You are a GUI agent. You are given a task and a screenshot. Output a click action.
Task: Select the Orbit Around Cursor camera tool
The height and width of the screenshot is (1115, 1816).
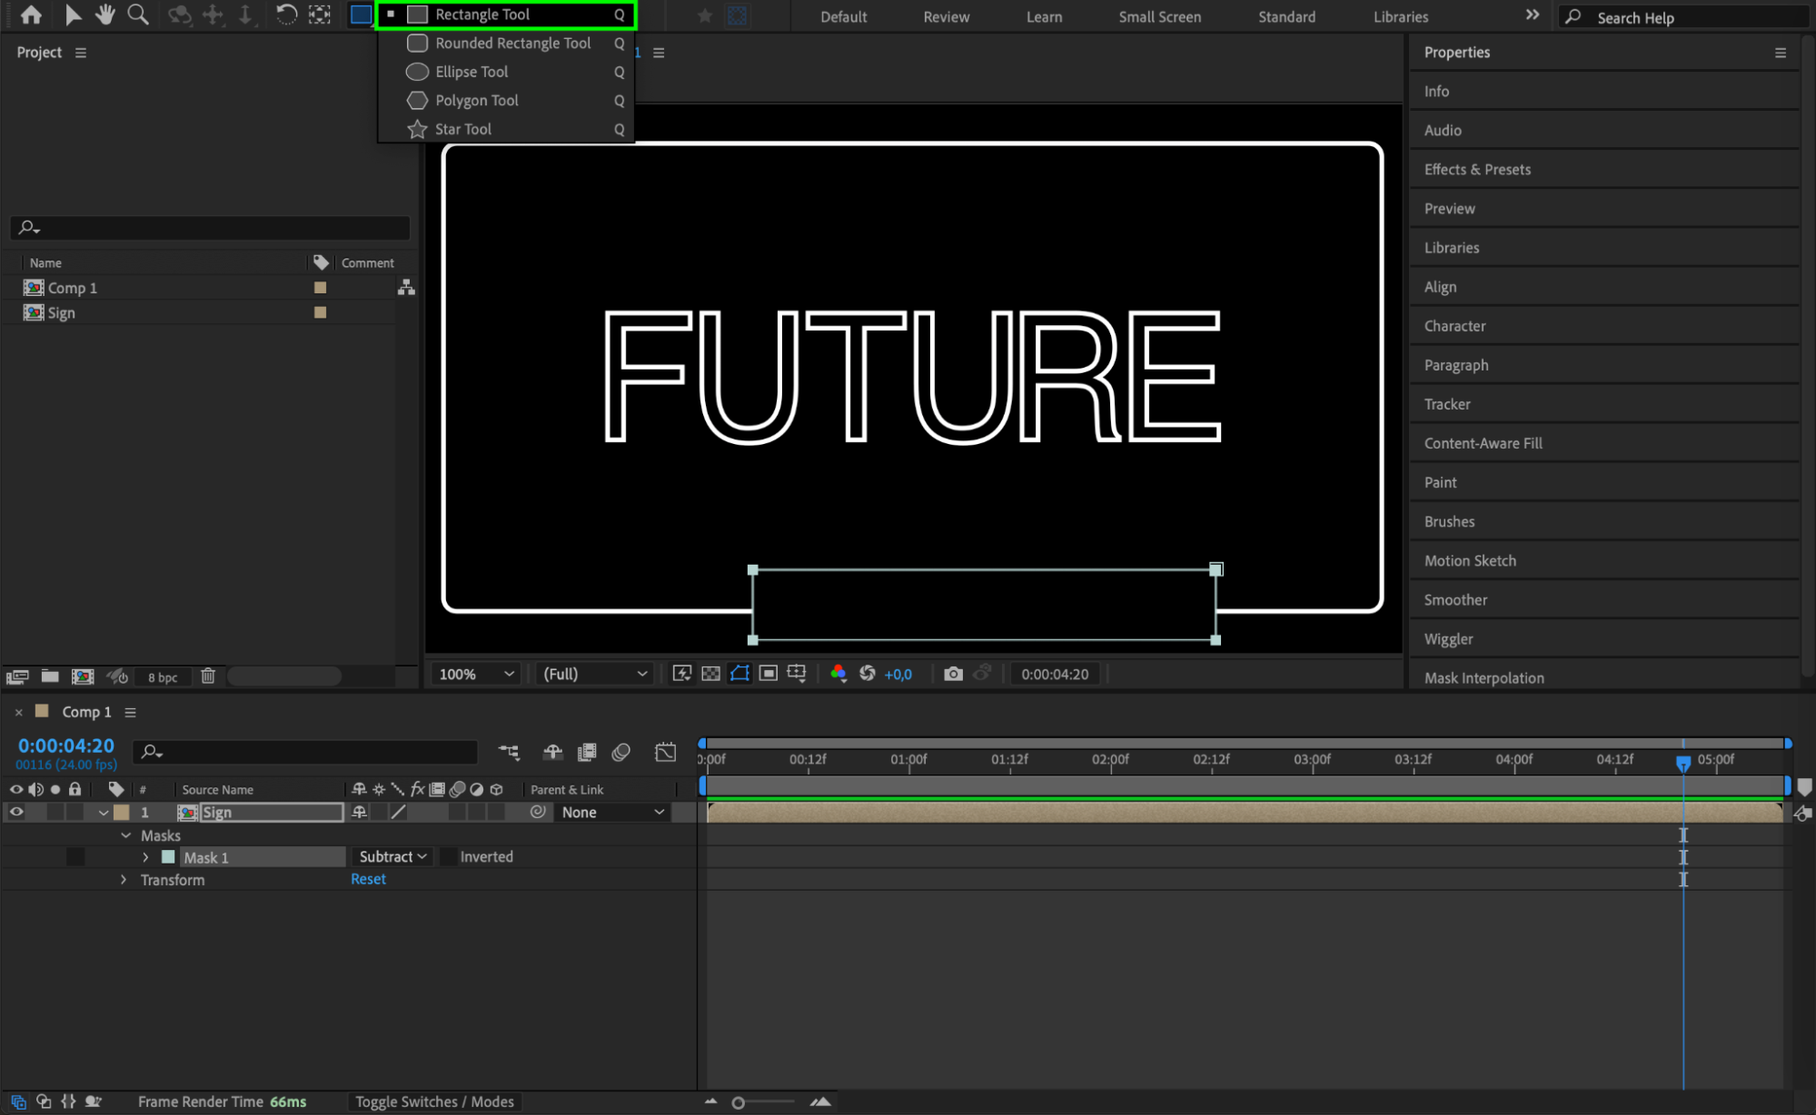[x=180, y=15]
